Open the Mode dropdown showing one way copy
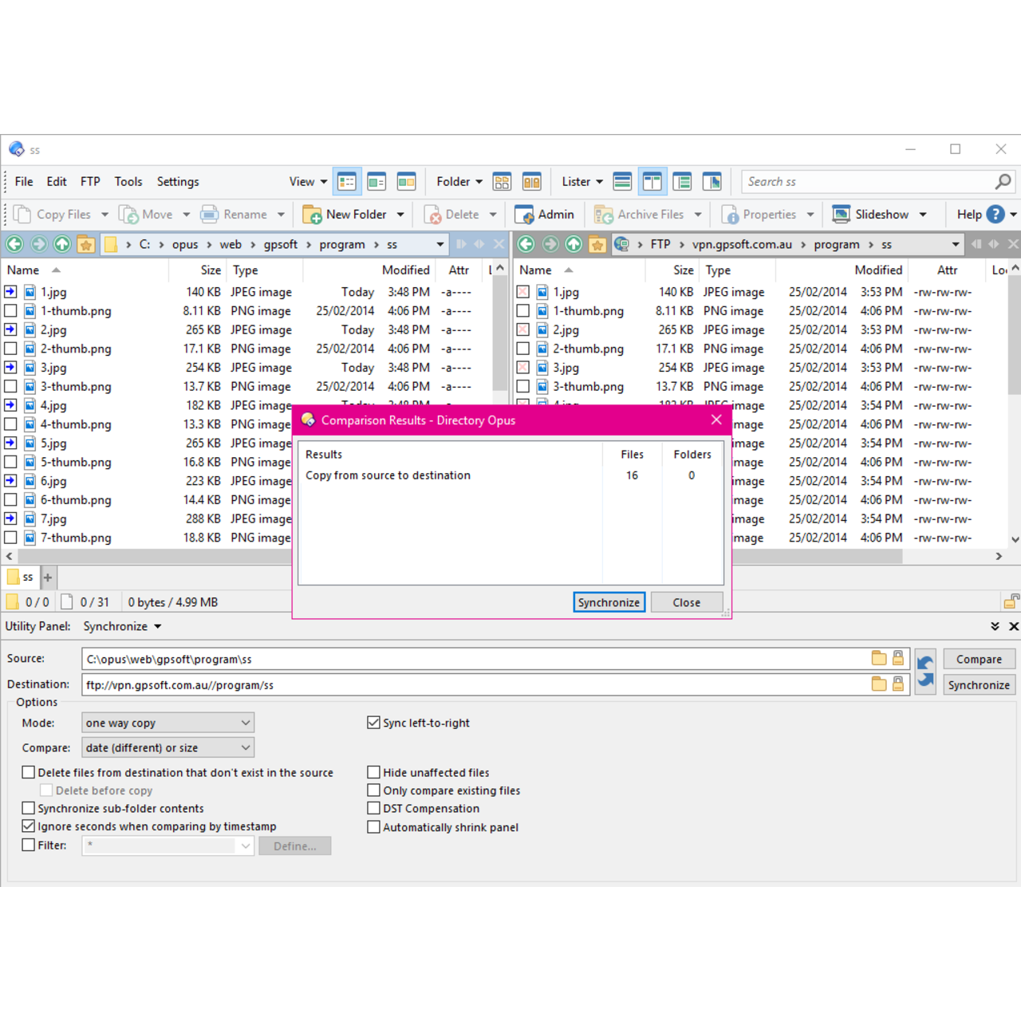 [168, 722]
